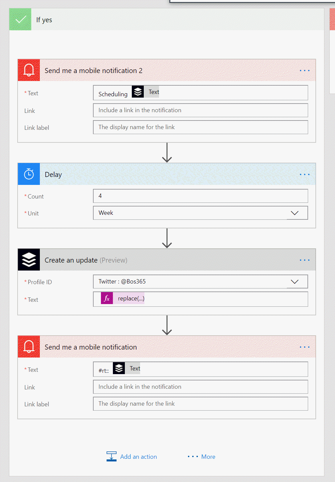Collapse the Delay action by its header title
Image resolution: width=335 pixels, height=482 pixels.
pos(53,175)
